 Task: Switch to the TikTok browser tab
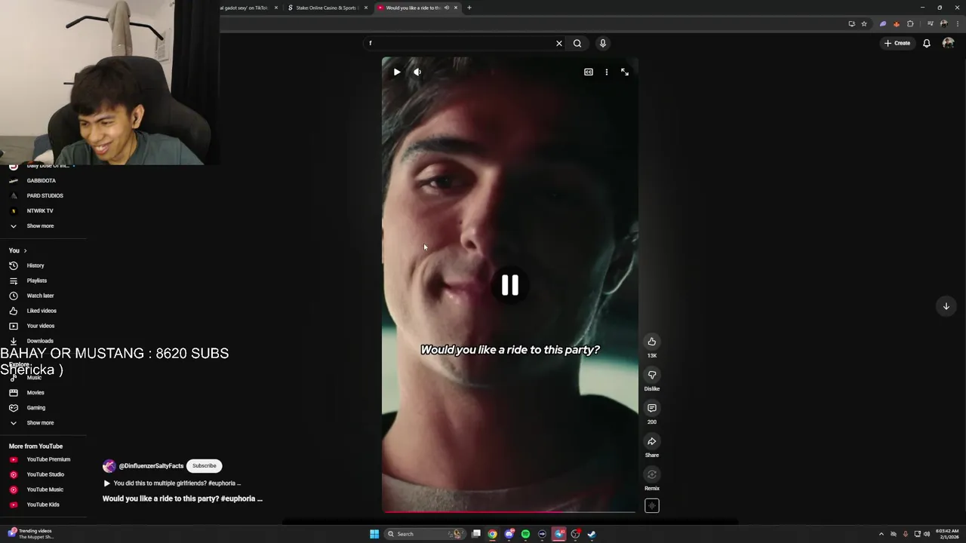click(x=243, y=8)
